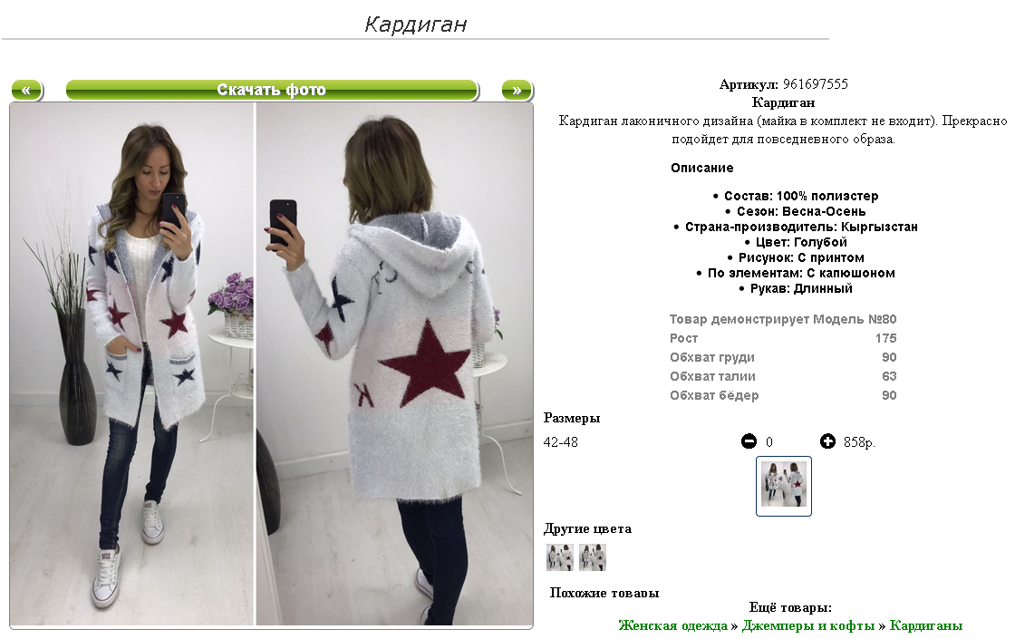The width and height of the screenshot is (1015, 639).
Task: Click the size label 42-48
Action: [x=561, y=442]
